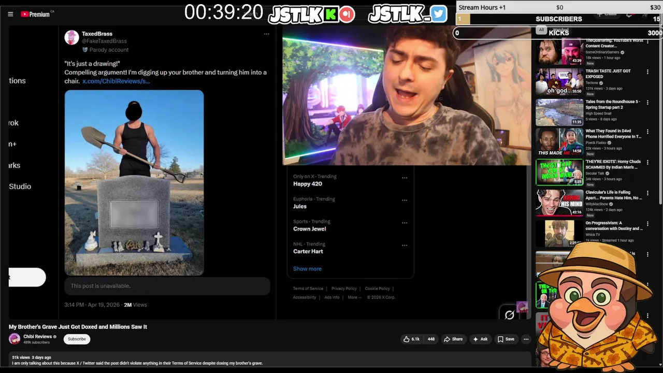This screenshot has height=373, width=663.
Task: Open X Accessibility footer link
Action: [304, 297]
